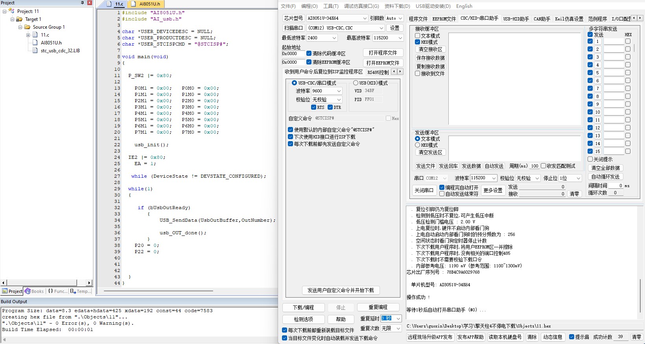Viewport: 645px width, 344px height.
Task: Toggle 清除EEPROM缓冲区 checkbox
Action: [309, 62]
